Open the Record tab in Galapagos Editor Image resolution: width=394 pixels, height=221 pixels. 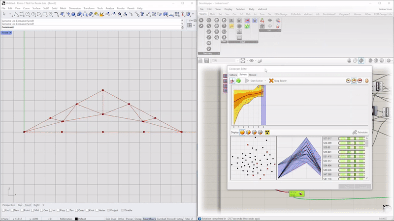point(252,75)
